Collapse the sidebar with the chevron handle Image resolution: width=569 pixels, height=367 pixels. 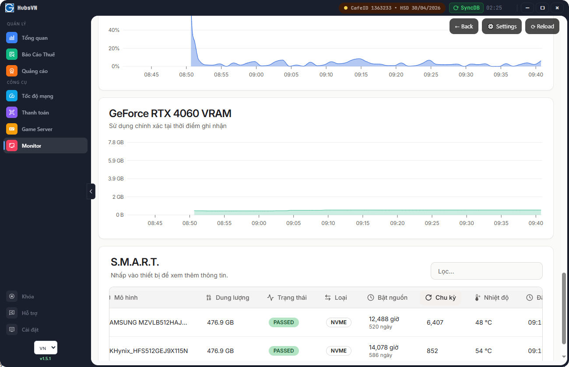[x=91, y=191]
